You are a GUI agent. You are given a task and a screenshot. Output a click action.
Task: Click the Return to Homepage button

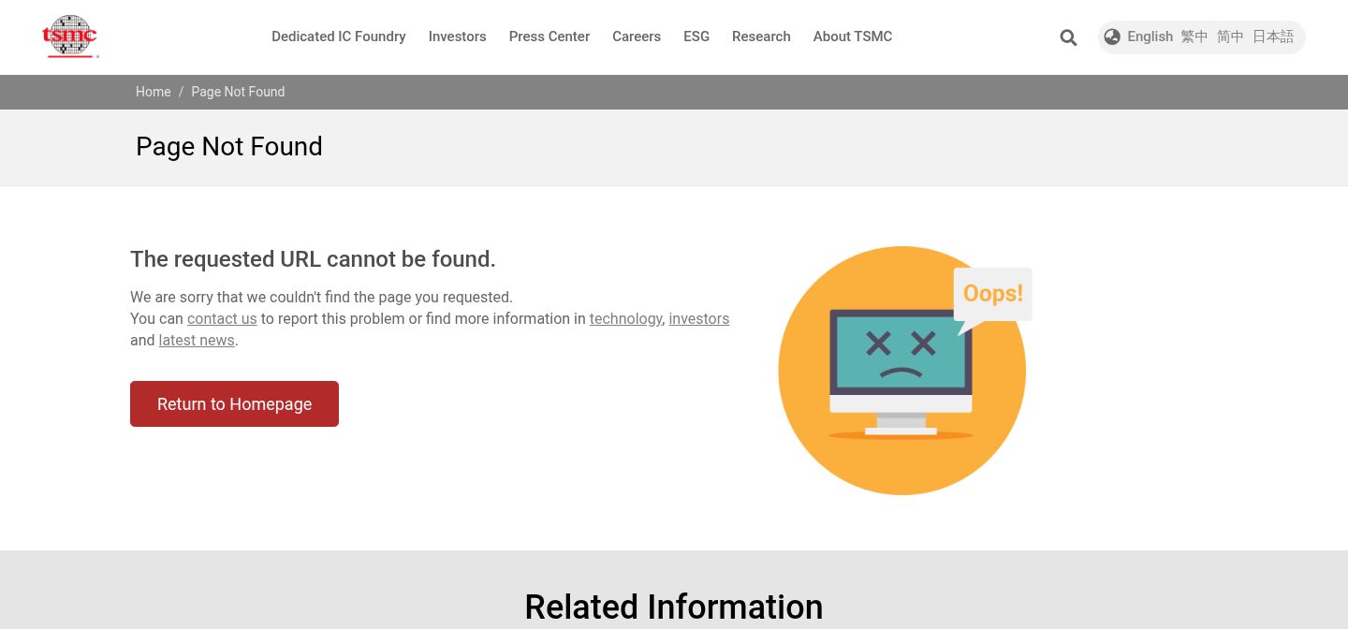pos(234,403)
